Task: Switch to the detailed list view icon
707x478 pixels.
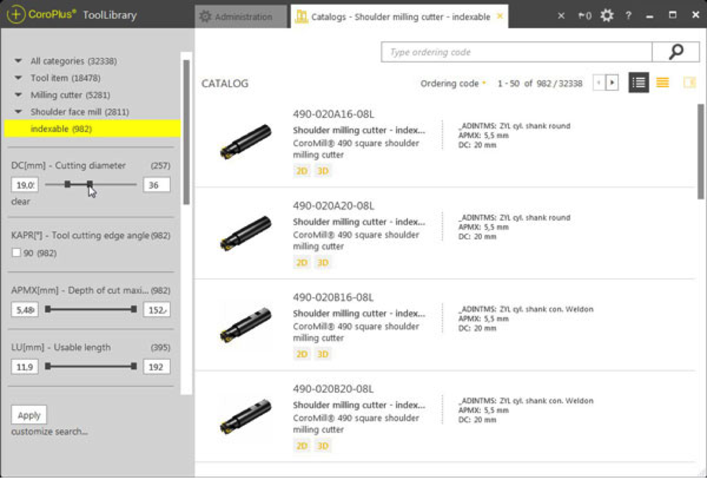Action: pos(639,83)
